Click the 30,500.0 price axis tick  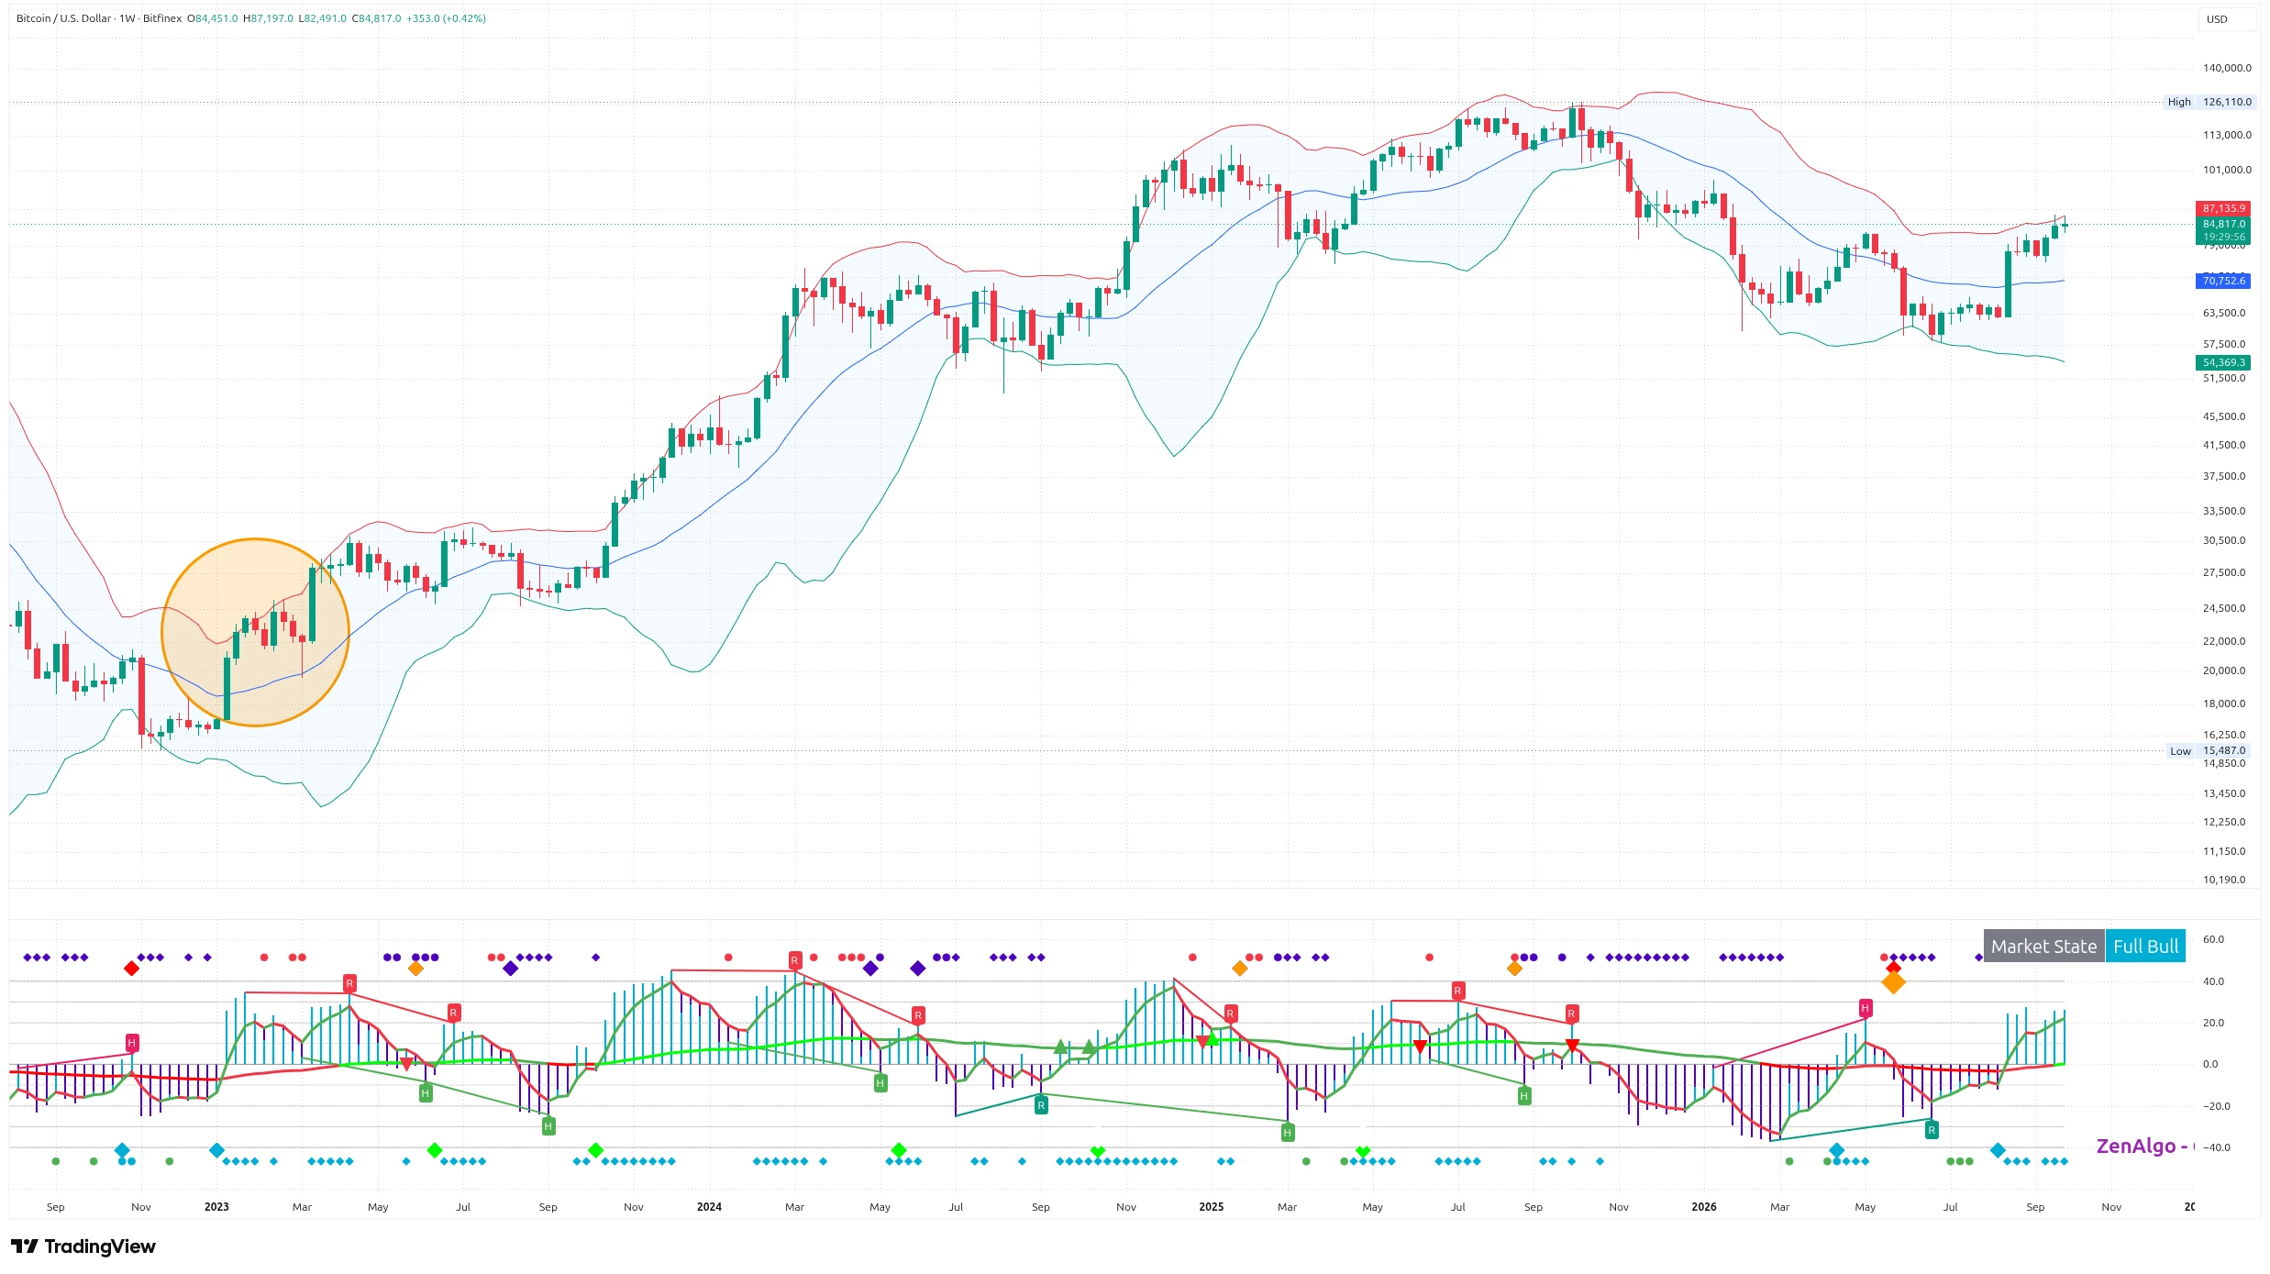click(2224, 540)
